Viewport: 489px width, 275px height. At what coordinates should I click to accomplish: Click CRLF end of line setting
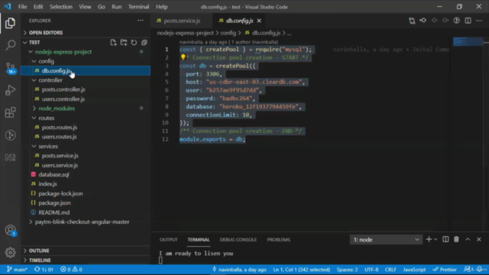[x=390, y=270]
